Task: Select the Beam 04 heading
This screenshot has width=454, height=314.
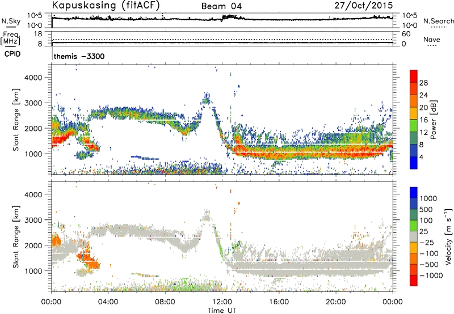Action: (221, 6)
